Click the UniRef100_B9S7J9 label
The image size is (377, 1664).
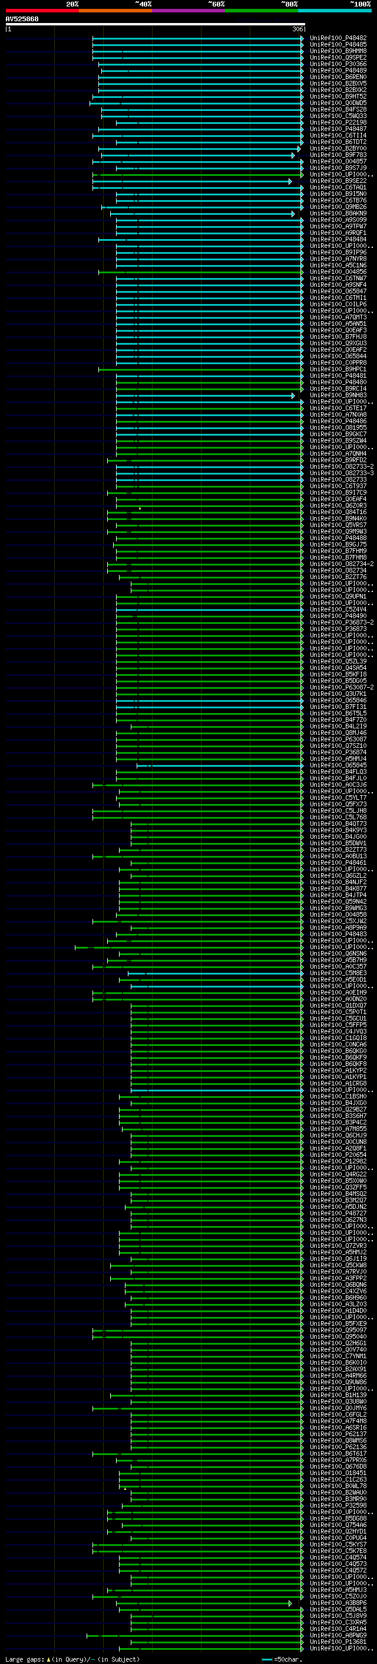click(338, 168)
